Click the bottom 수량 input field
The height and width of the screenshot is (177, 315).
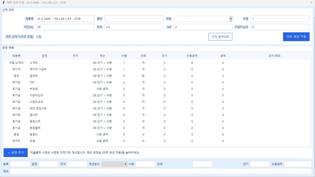pyautogui.click(x=146, y=164)
